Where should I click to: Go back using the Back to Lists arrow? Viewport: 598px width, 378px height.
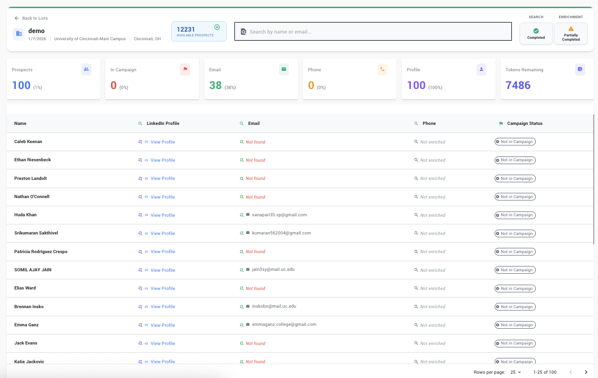(17, 18)
